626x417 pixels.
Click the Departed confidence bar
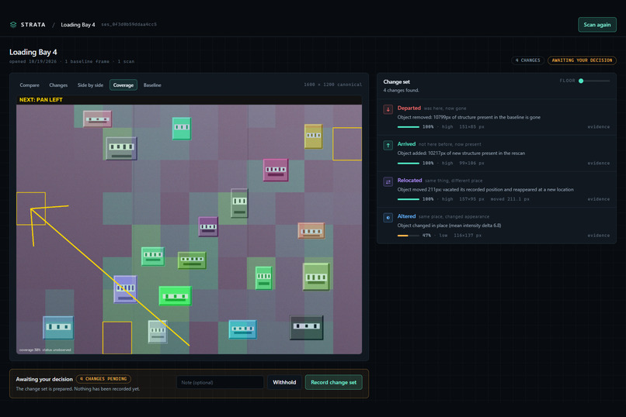[408, 127]
